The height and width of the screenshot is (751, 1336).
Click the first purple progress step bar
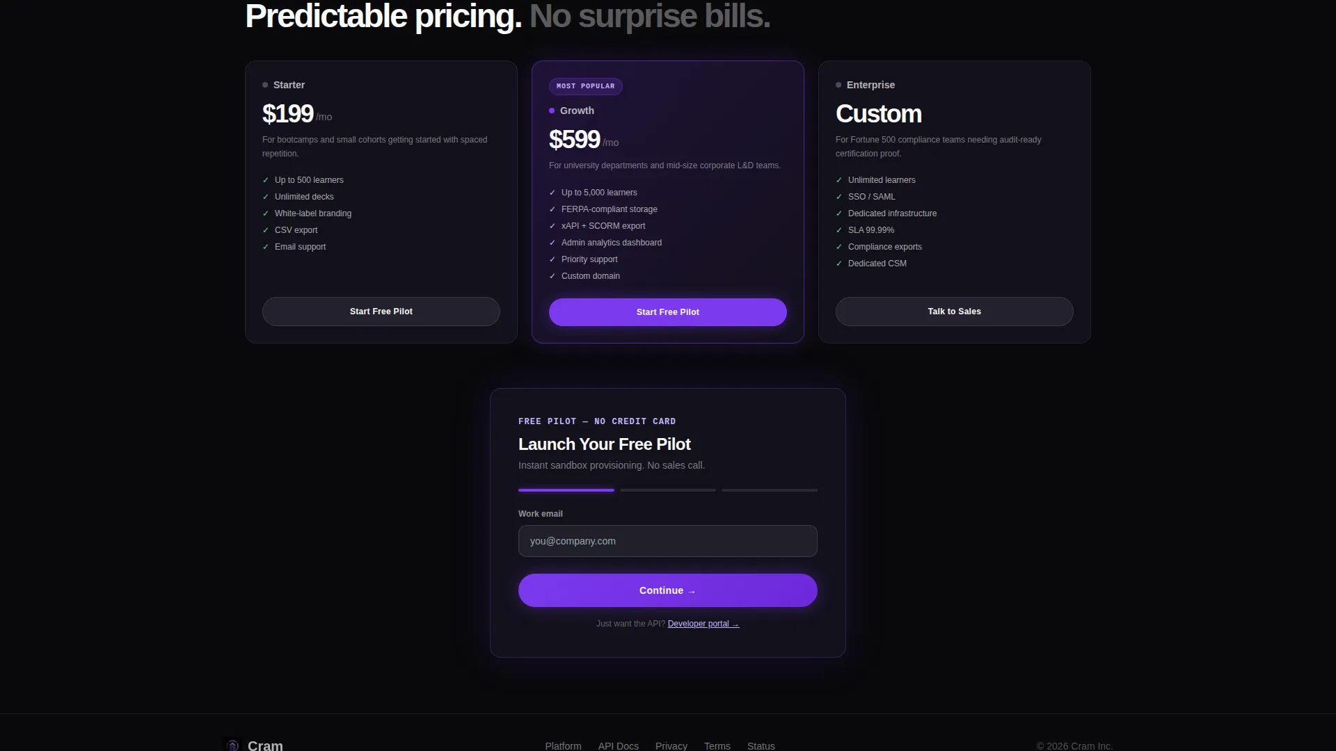pos(566,490)
